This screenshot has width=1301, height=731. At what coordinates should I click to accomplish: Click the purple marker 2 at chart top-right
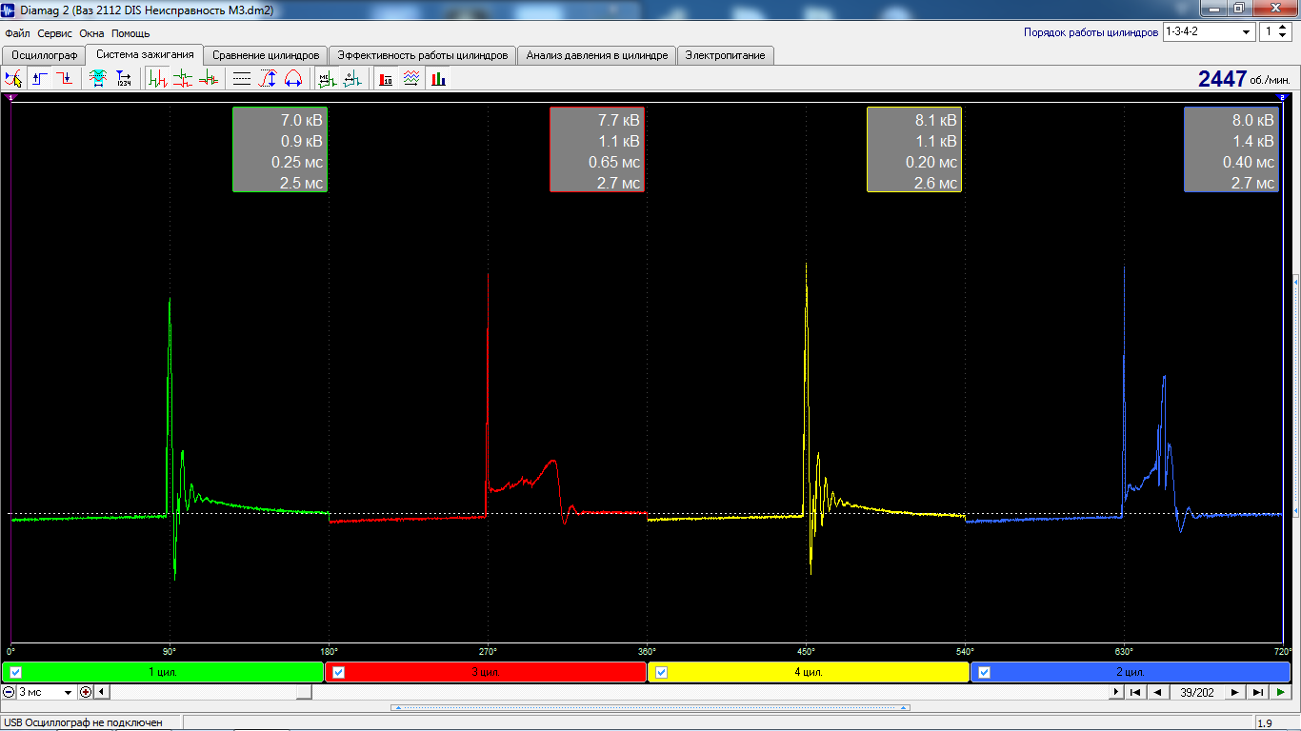(x=1282, y=98)
